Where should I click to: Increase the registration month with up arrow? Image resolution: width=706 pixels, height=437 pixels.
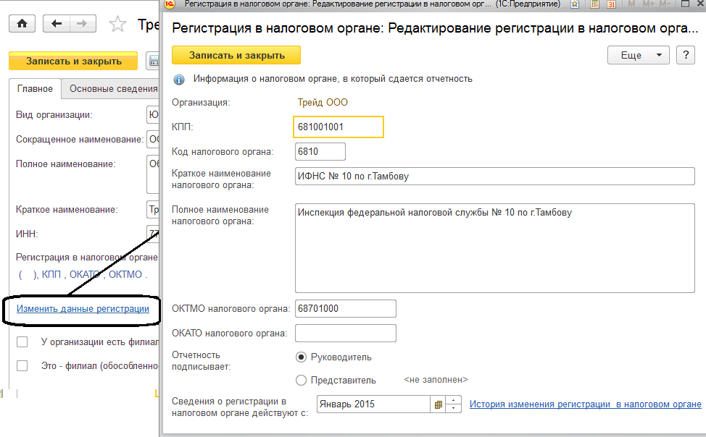pyautogui.click(x=454, y=400)
